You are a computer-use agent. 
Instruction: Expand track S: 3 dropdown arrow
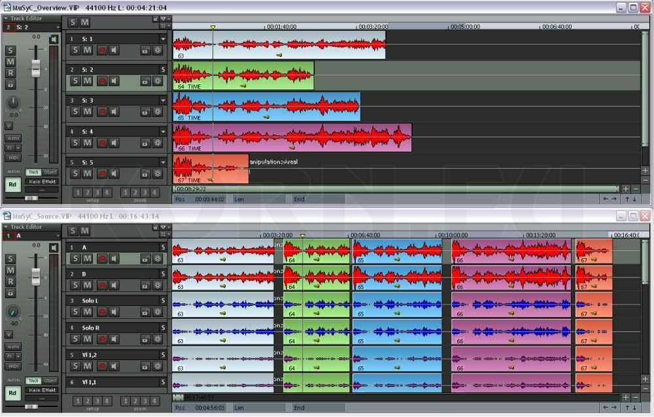pos(163,101)
